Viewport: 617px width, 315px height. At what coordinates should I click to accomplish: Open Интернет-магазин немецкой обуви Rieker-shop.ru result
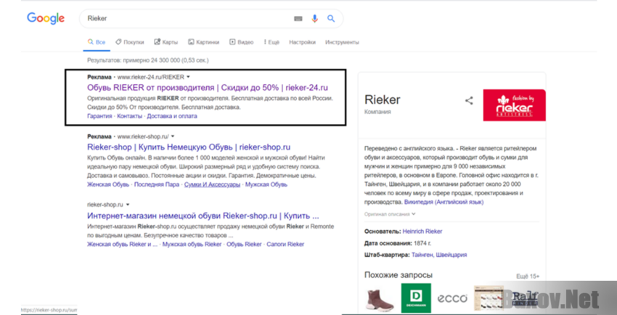(203, 216)
